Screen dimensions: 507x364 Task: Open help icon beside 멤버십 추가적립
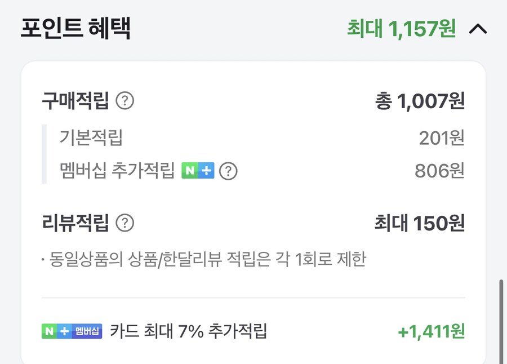pyautogui.click(x=227, y=171)
